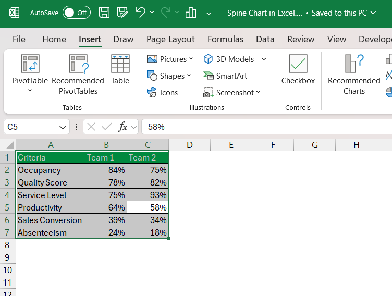
Task: Select row 8 header
Action: (7, 245)
